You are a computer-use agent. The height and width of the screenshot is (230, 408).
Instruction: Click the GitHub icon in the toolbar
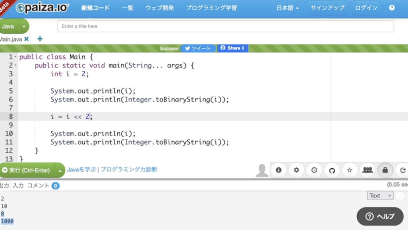(x=332, y=170)
